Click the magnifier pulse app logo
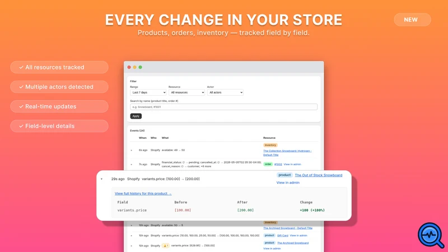 431,235
